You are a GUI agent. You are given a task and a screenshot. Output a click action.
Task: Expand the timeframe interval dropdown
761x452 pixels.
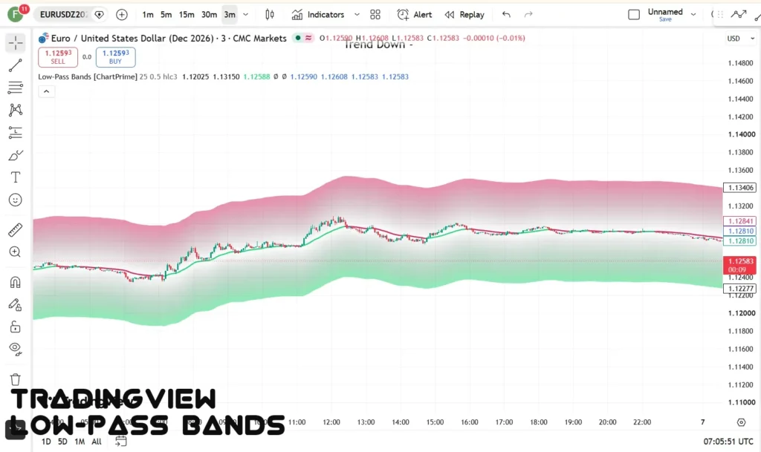tap(245, 15)
